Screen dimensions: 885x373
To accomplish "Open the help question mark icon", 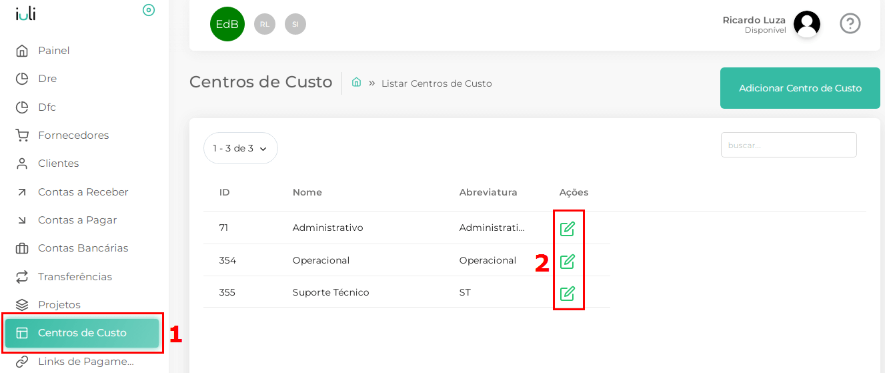I will [850, 23].
